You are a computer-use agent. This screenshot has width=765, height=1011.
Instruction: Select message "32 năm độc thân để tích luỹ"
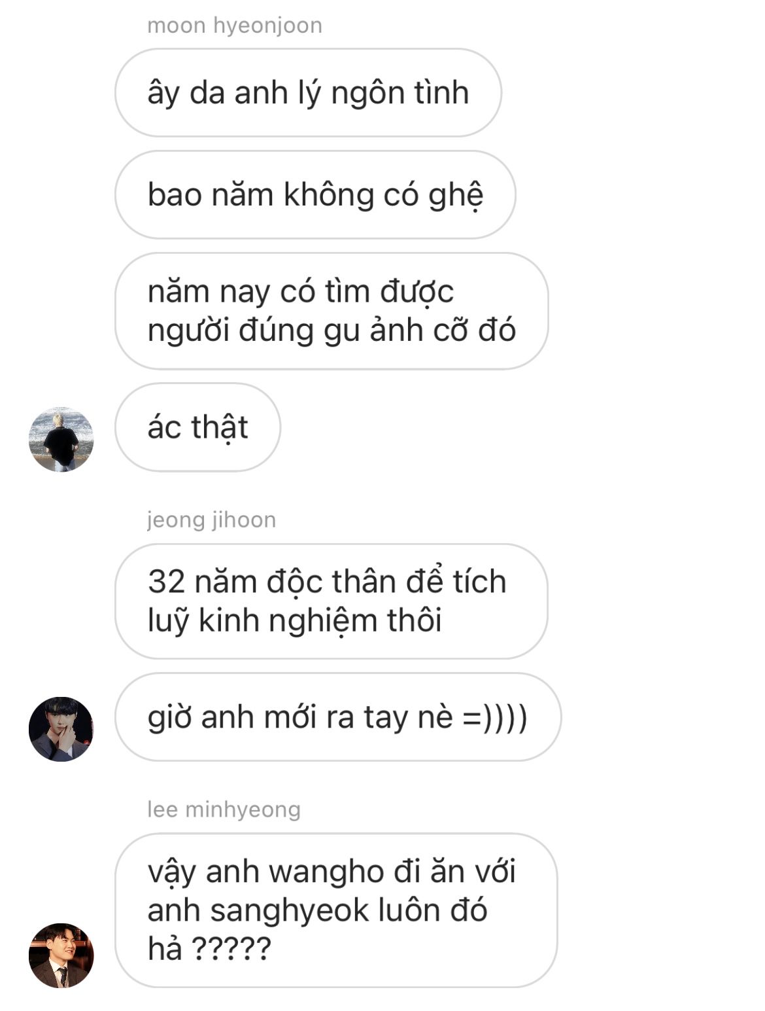tap(331, 601)
